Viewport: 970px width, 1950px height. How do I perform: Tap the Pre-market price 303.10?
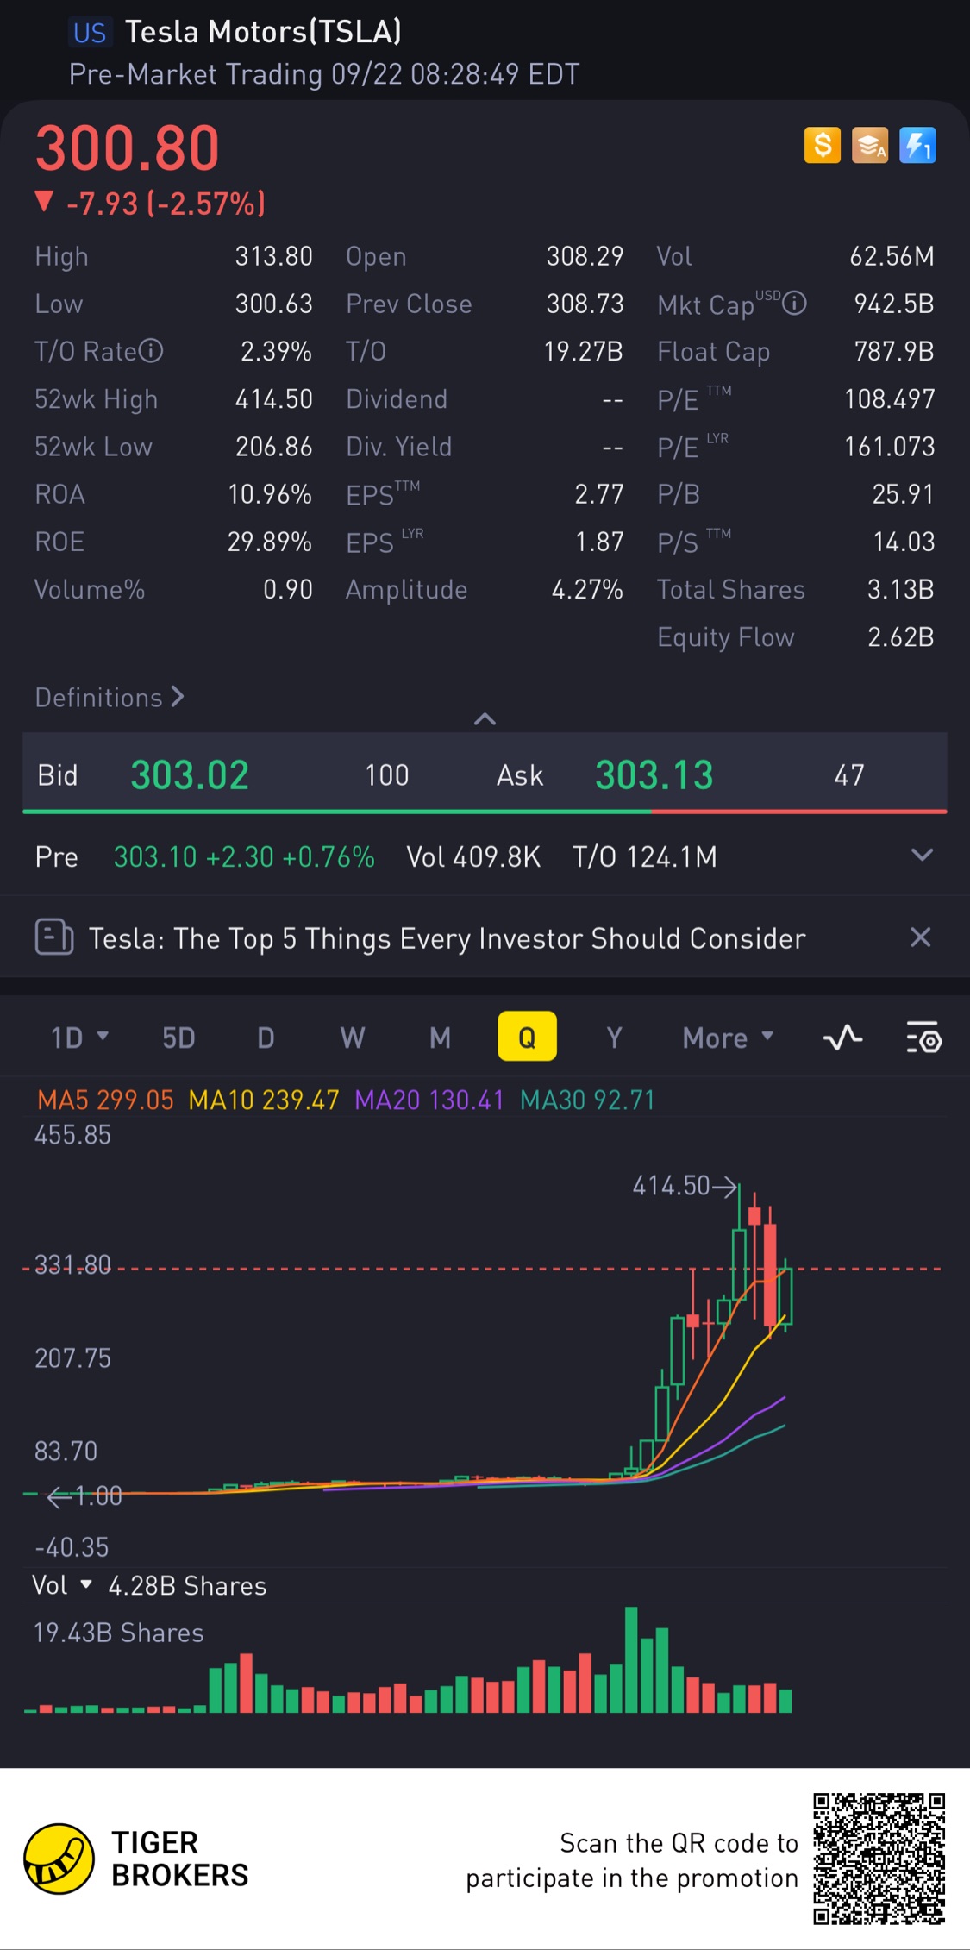point(155,856)
